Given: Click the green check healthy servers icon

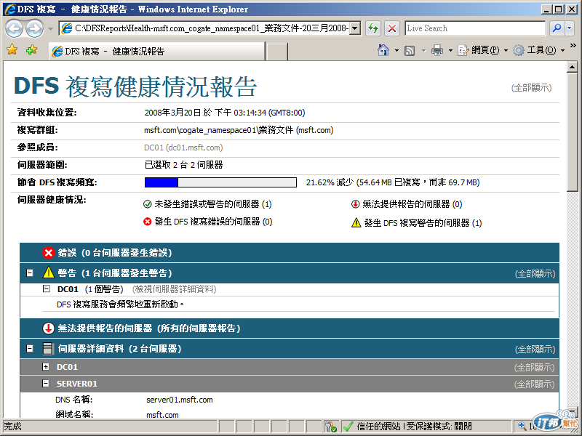Looking at the screenshot, I should click(x=148, y=204).
